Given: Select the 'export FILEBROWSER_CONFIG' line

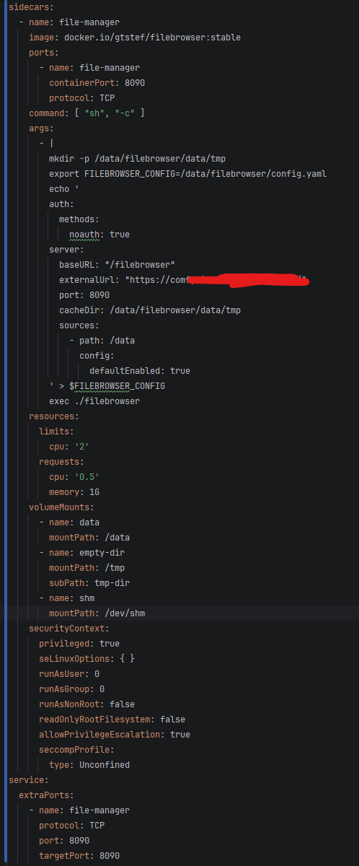Looking at the screenshot, I should pyautogui.click(x=188, y=174).
